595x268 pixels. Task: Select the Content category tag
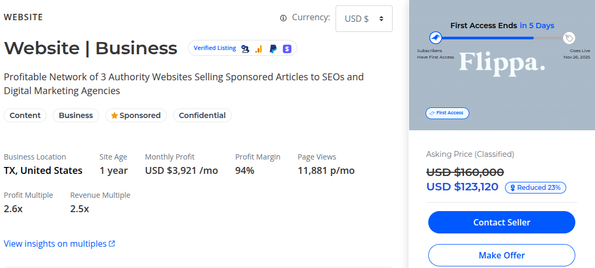[25, 115]
